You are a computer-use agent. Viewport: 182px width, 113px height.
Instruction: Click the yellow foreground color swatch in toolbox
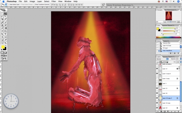(x=3, y=47)
